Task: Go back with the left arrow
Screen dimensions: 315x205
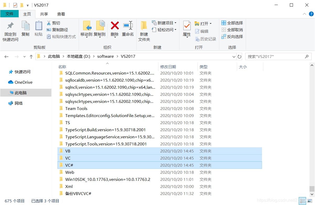Action: tap(7, 56)
